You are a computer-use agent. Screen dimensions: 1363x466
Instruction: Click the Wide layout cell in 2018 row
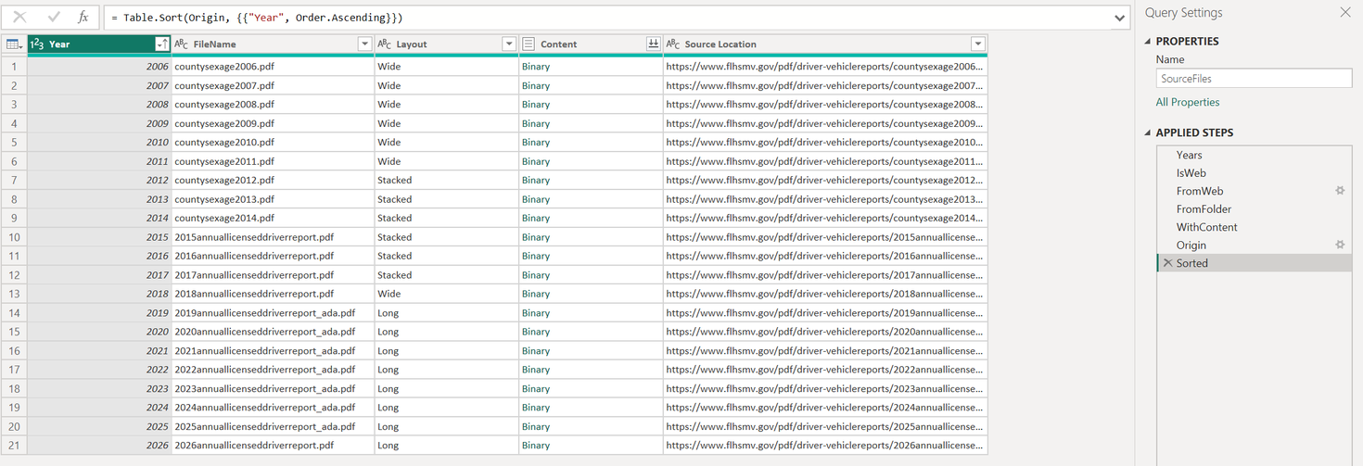pos(446,294)
